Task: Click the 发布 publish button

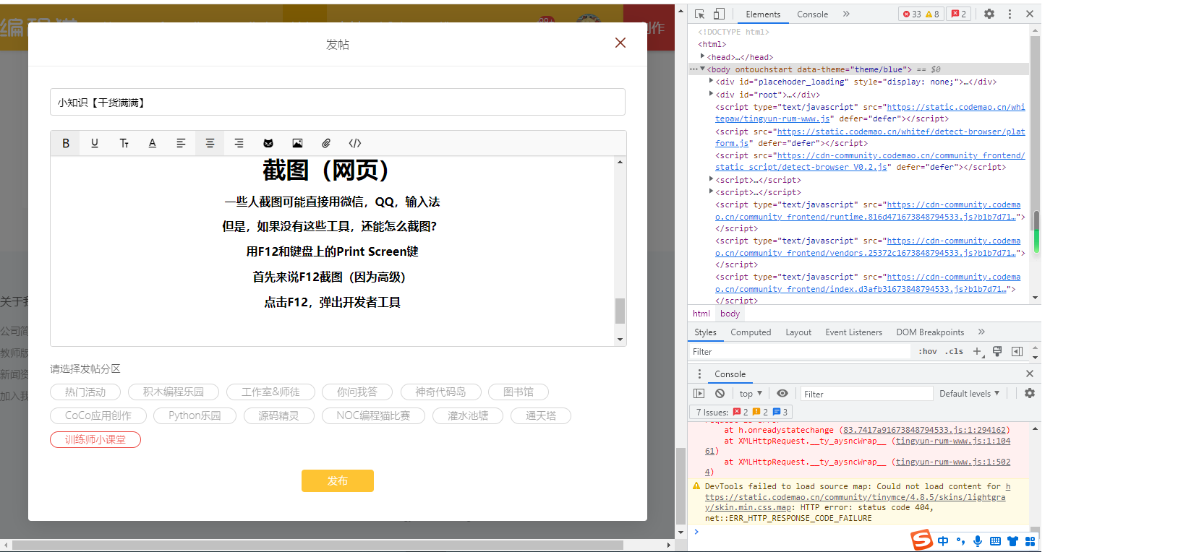Action: point(338,481)
